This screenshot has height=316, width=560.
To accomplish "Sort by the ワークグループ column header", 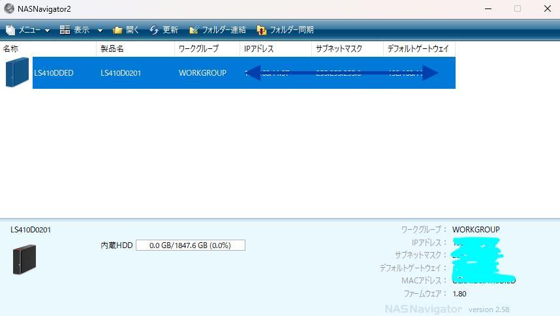I will click(207, 49).
